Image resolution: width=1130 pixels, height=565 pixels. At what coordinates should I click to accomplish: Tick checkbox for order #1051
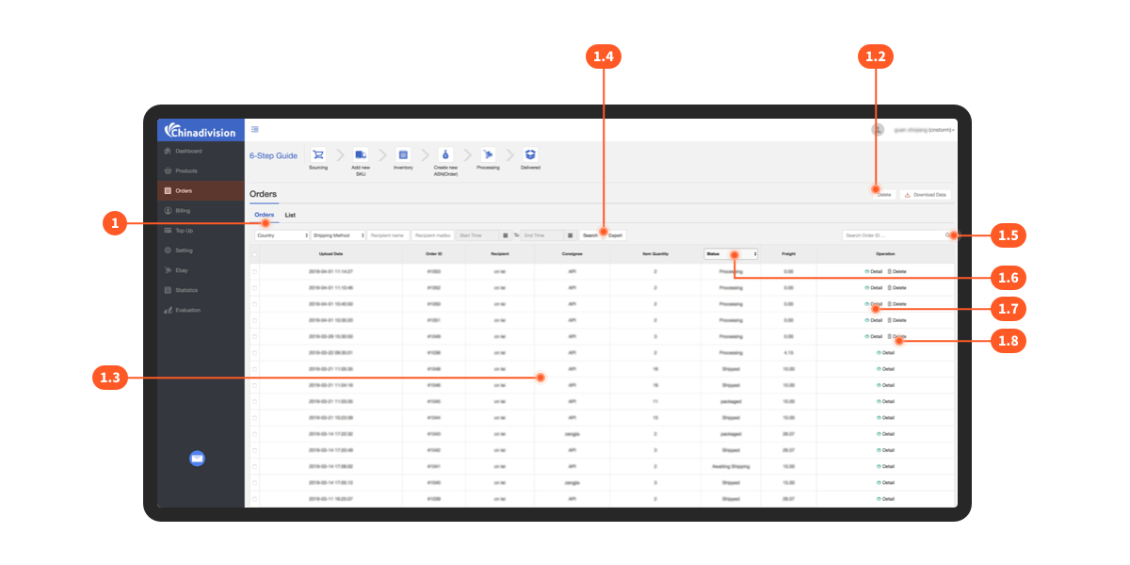pos(254,320)
